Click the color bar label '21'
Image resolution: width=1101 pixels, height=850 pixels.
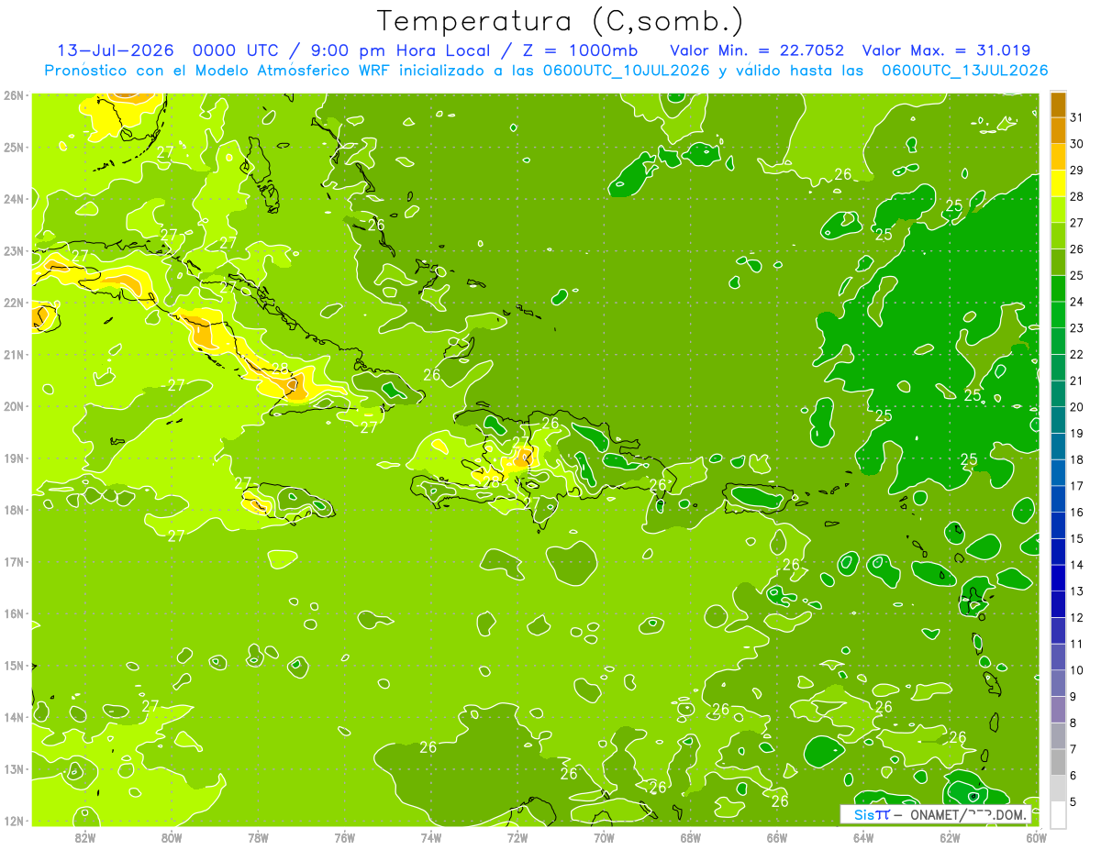pos(1076,381)
